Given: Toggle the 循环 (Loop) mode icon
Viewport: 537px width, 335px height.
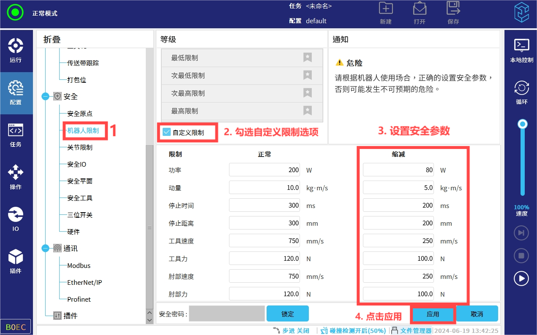Looking at the screenshot, I should 521,92.
